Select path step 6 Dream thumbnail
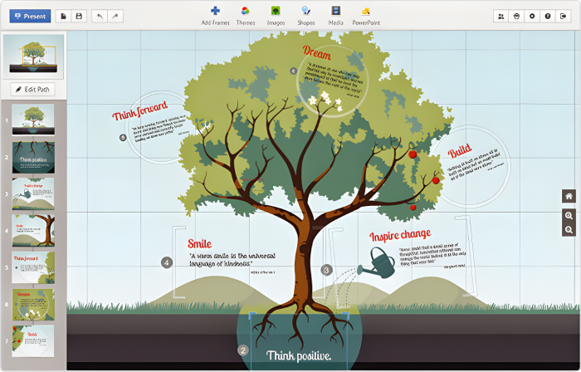This screenshot has height=372, width=581. pyautogui.click(x=33, y=304)
